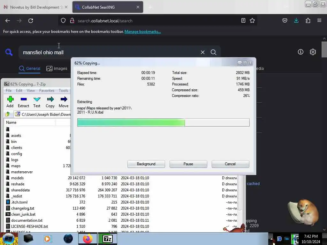This screenshot has height=245, width=327.
Task: Switch to Firefox in the taskbar
Action: [88, 239]
